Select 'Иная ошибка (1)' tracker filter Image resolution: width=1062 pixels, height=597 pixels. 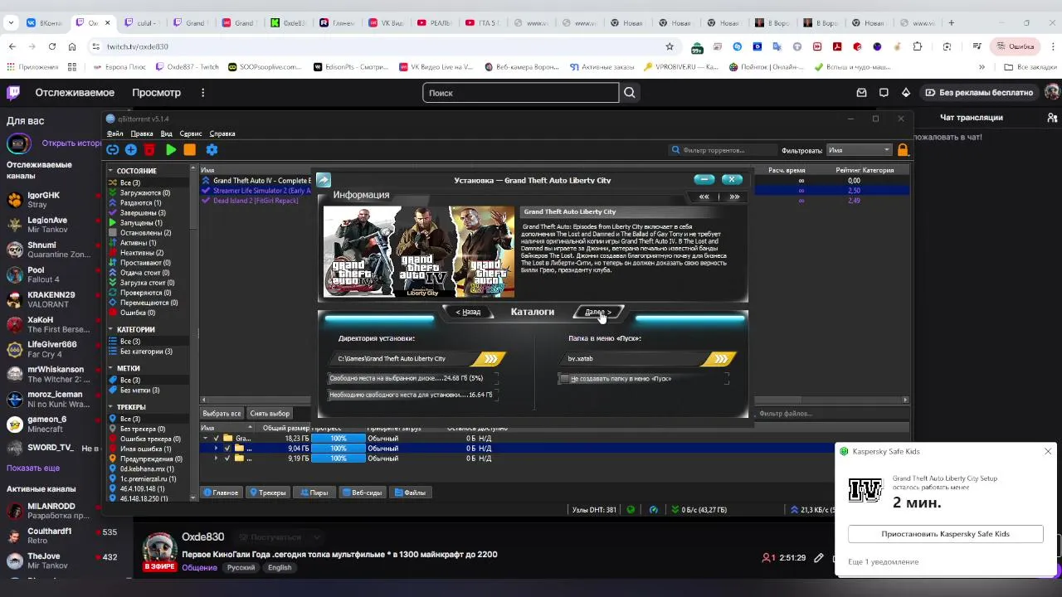coord(145,449)
